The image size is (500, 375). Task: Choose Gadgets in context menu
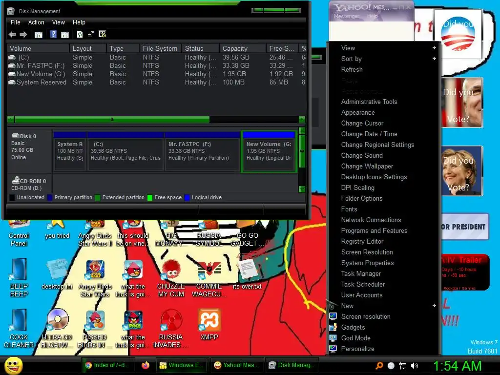(x=384, y=328)
